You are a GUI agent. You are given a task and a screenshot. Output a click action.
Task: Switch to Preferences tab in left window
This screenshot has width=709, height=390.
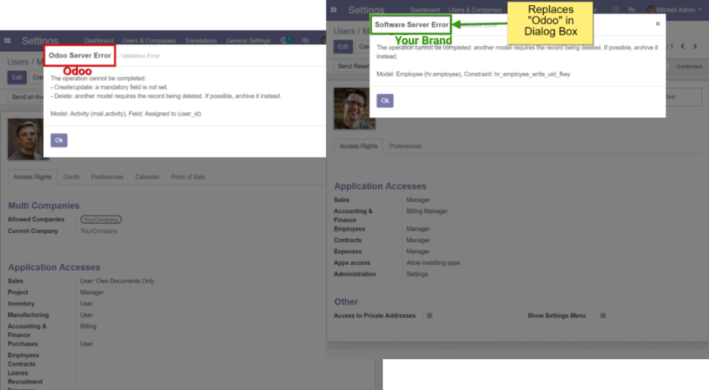click(107, 177)
